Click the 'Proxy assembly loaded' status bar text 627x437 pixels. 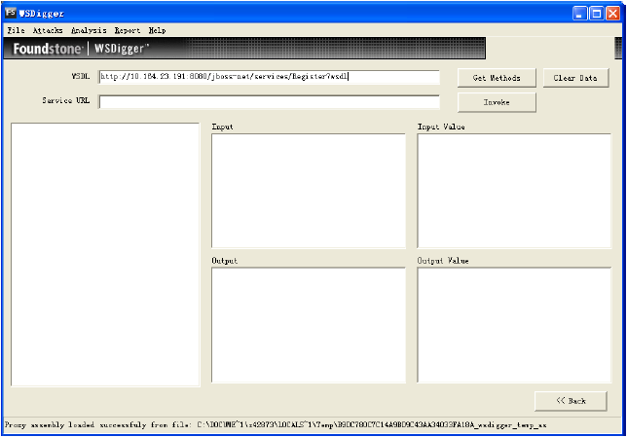(x=276, y=425)
